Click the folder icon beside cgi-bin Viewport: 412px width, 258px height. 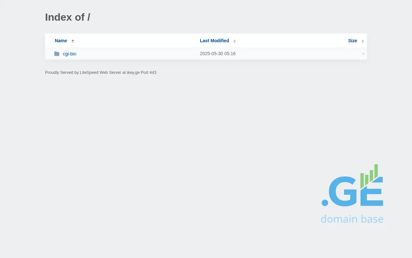[x=57, y=54]
